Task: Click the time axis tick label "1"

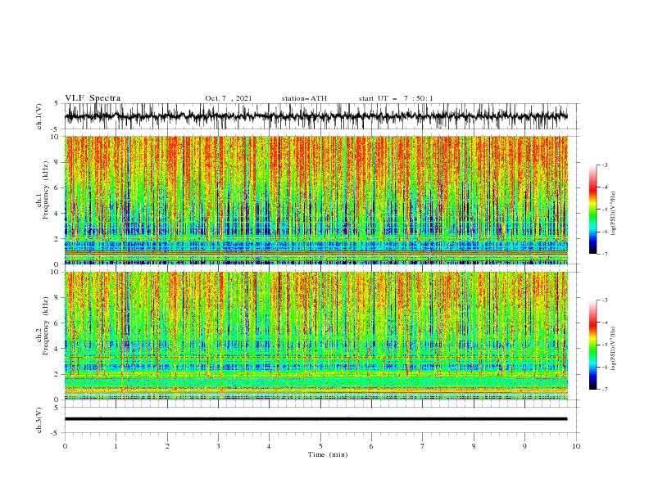Action: (x=116, y=446)
